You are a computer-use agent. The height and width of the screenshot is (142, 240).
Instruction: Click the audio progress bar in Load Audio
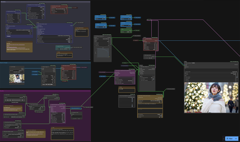click(16, 100)
